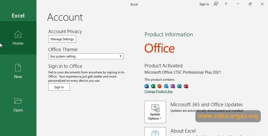Click the PowerPoint product icon
The height and width of the screenshot is (136, 268).
[x=159, y=86]
